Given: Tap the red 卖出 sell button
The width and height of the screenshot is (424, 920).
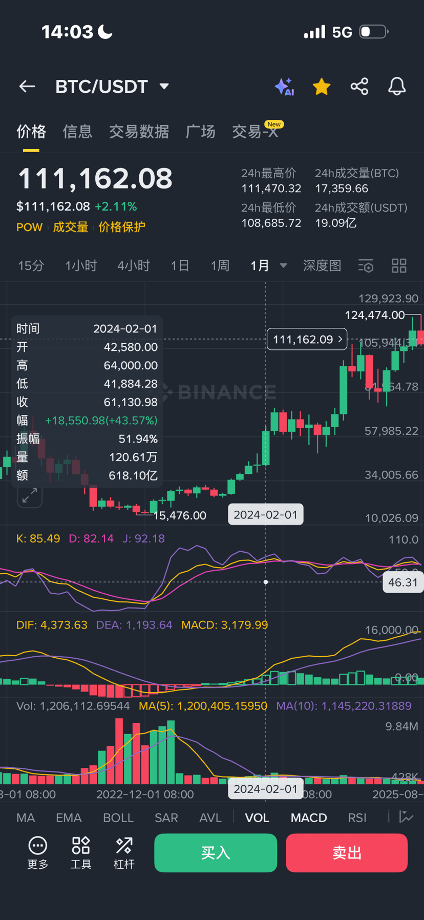Looking at the screenshot, I should coord(347,853).
